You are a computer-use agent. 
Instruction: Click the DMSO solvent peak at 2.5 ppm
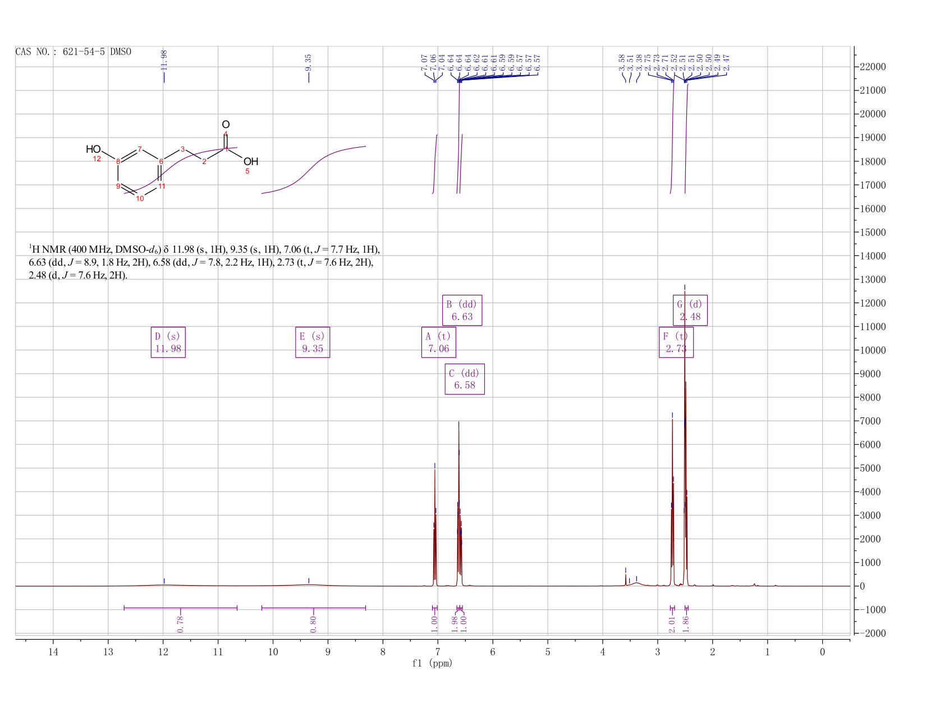click(x=685, y=438)
